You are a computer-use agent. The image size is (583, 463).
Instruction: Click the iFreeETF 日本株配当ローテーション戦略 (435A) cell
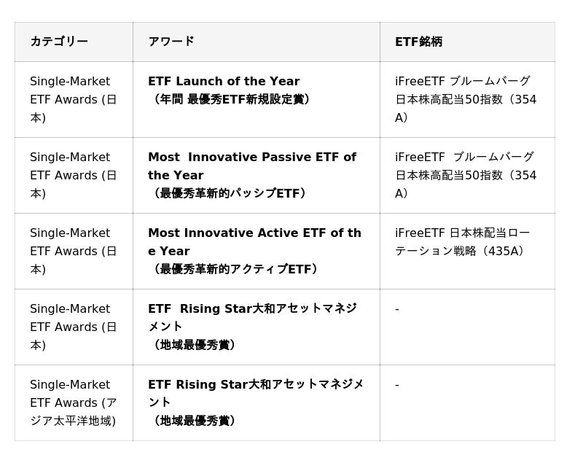[x=462, y=242]
